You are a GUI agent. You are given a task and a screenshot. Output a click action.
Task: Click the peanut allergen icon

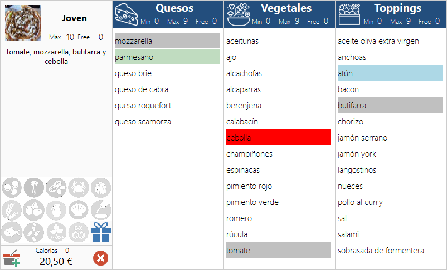(56, 187)
